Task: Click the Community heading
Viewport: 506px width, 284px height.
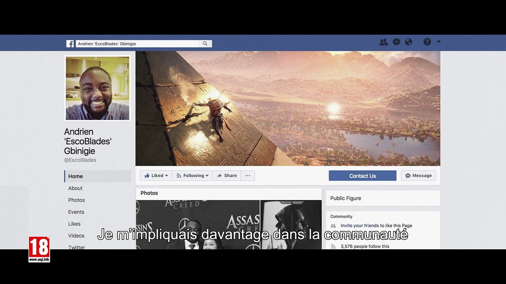Action: pos(342,217)
